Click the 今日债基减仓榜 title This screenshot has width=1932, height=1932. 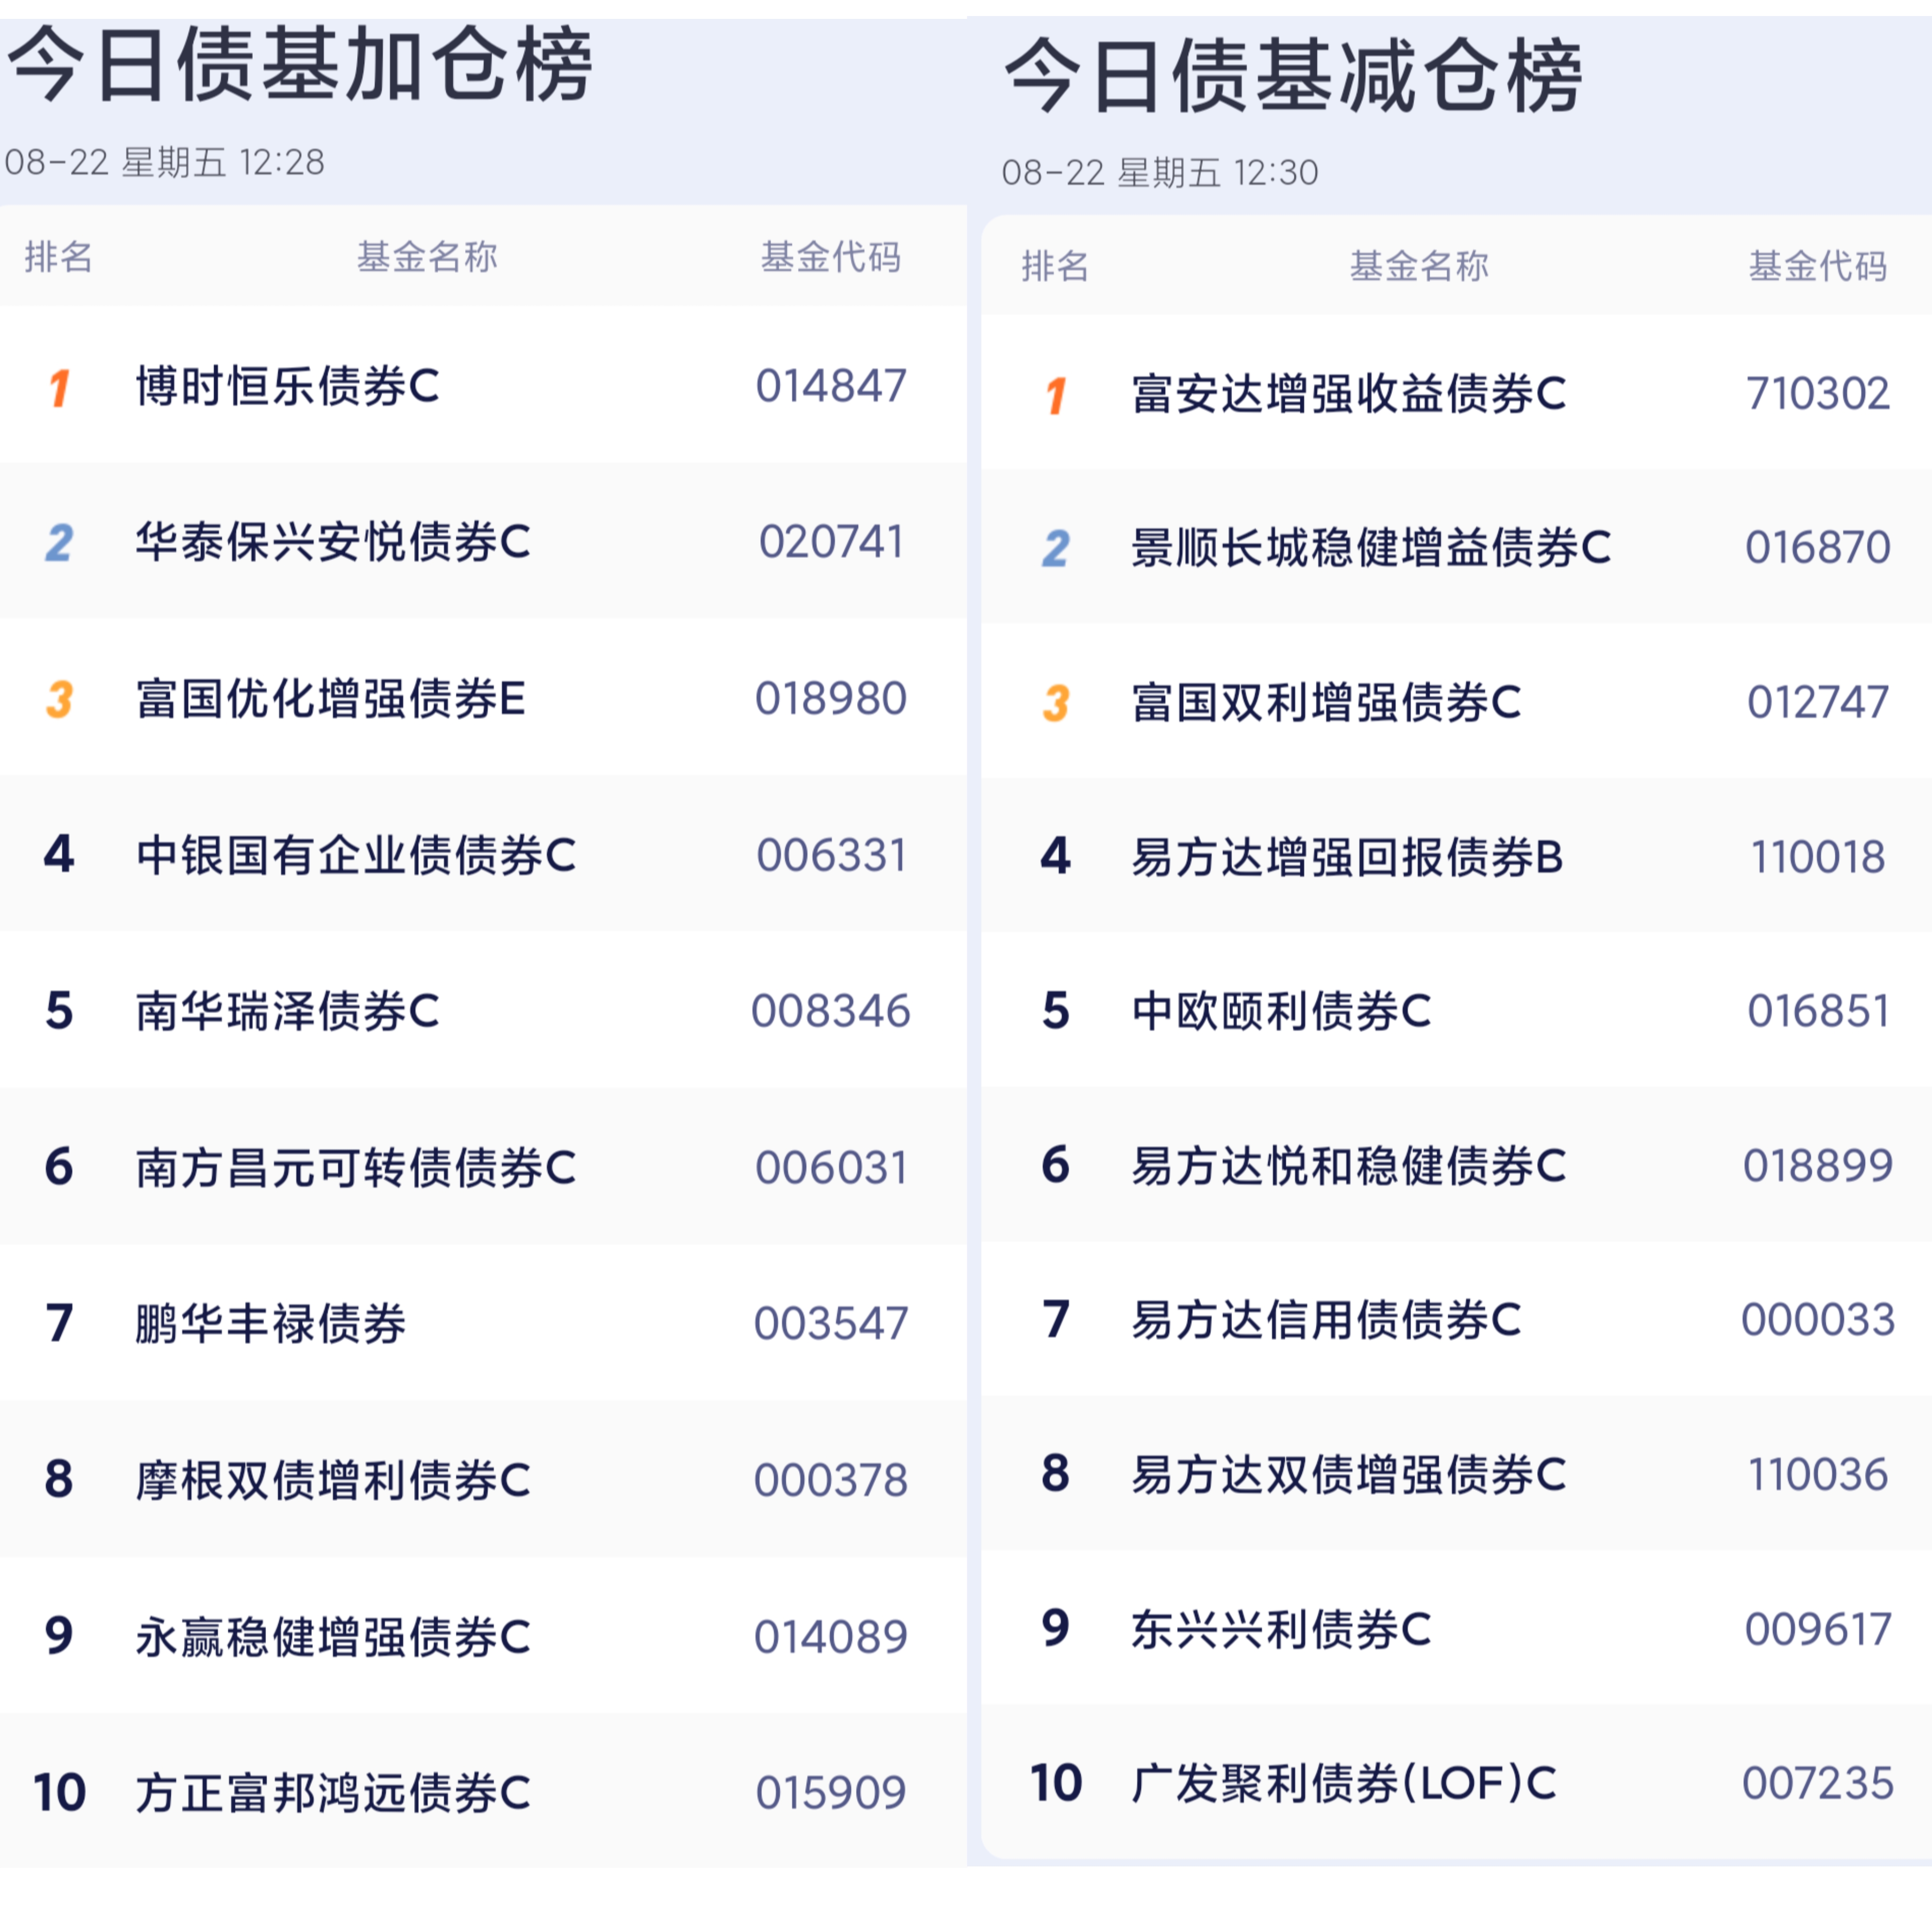click(x=1293, y=76)
